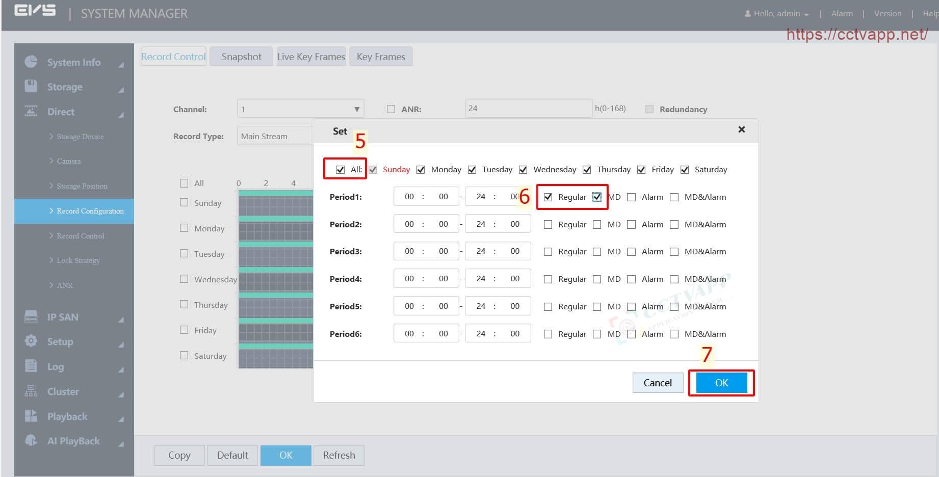Click the Setup gear icon
Viewport: 939px width, 477px height.
pyautogui.click(x=31, y=341)
